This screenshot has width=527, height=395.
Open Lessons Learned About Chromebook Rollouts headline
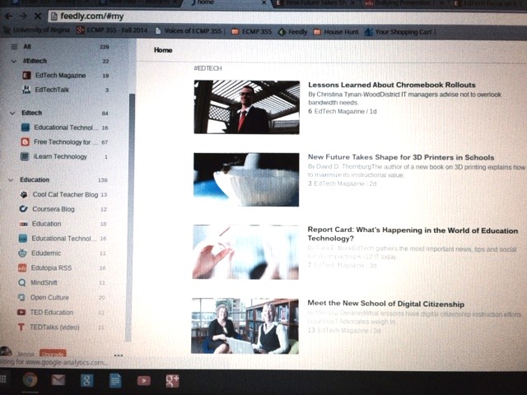[392, 85]
